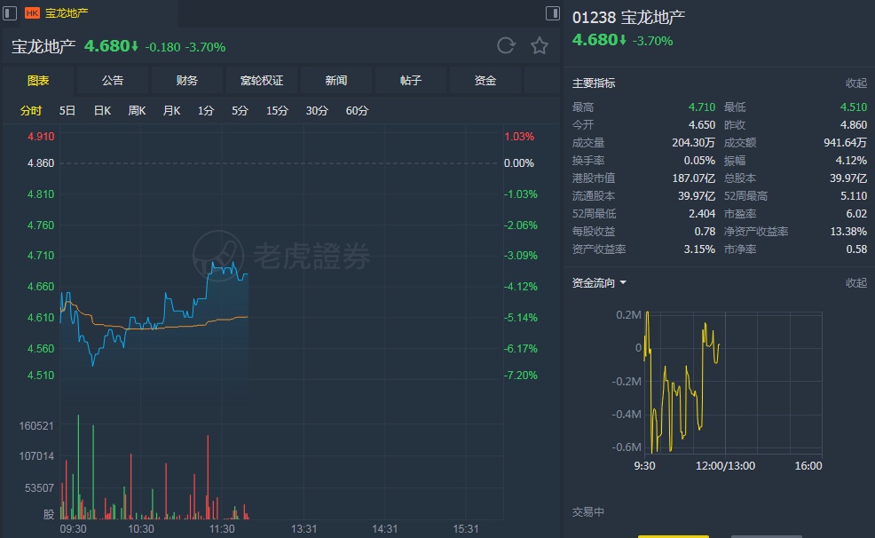The width and height of the screenshot is (875, 538).
Task: Select the 日K chart period
Action: pos(102,111)
